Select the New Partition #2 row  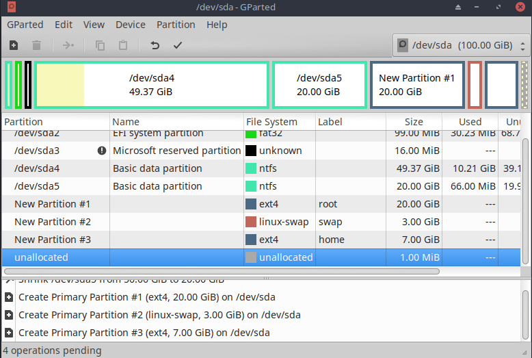click(261, 222)
